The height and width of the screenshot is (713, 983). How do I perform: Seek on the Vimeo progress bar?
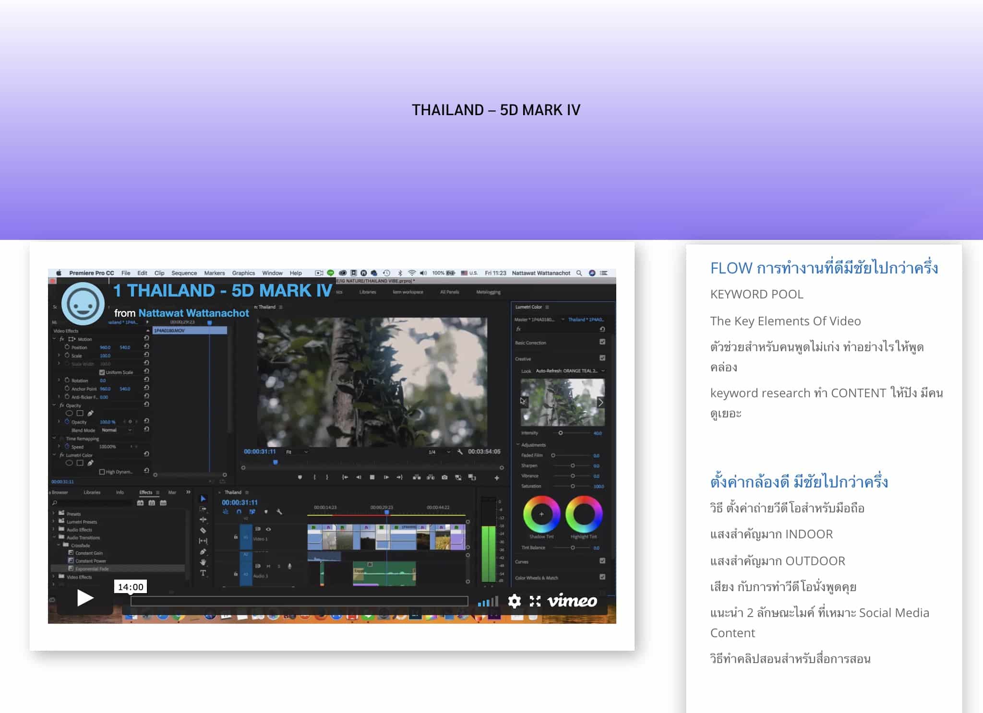click(x=299, y=601)
